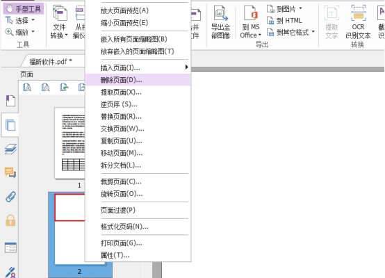Image resolution: width=385 pixels, height=278 pixels.
Task: Click the OCR 识别文本 icon
Action: [358, 22]
